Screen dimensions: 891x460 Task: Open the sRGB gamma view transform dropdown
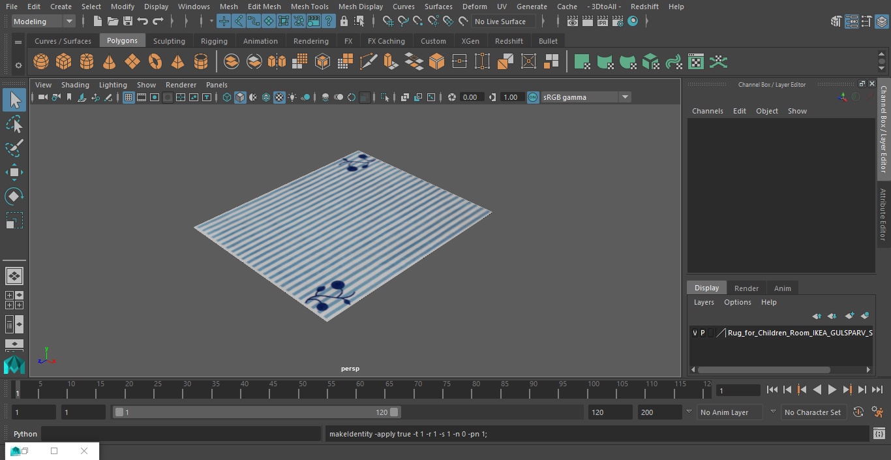point(586,97)
